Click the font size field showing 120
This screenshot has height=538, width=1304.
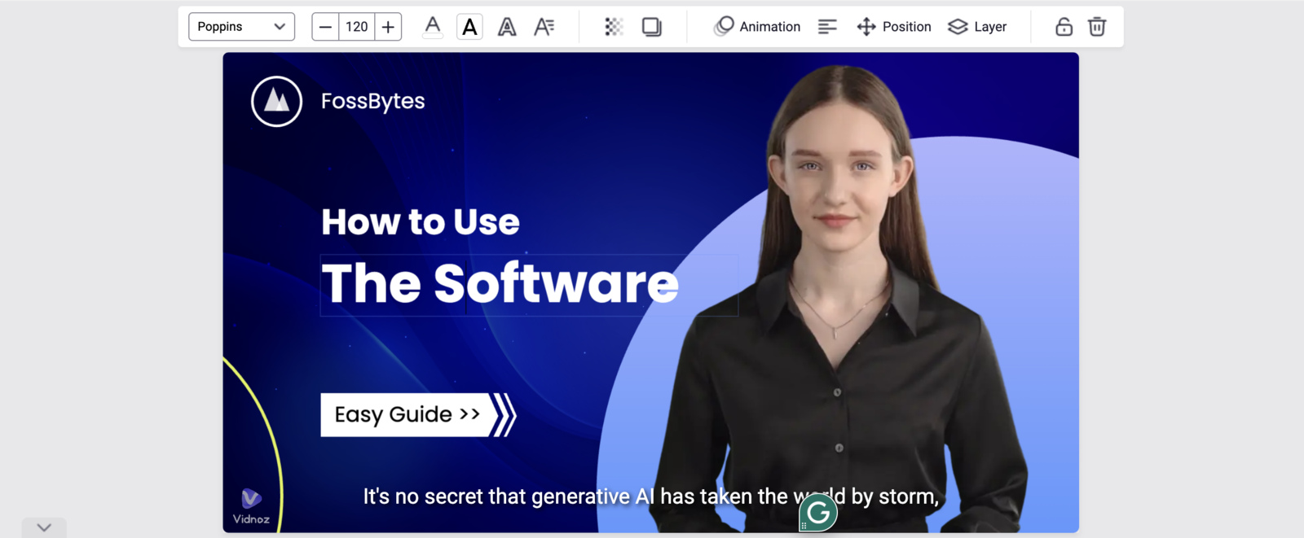point(356,27)
